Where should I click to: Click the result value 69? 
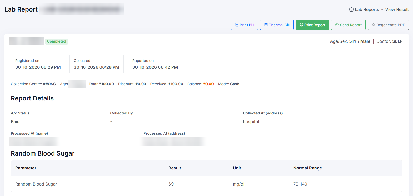[x=171, y=184]
